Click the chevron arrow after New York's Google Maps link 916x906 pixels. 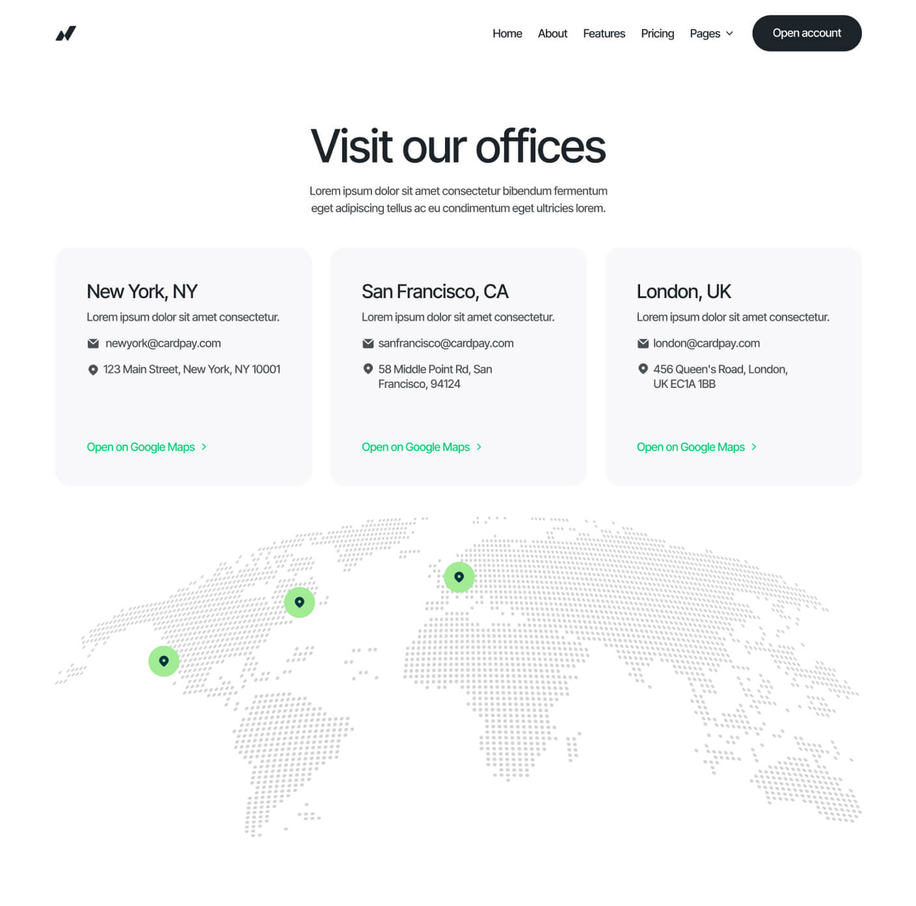coord(204,447)
